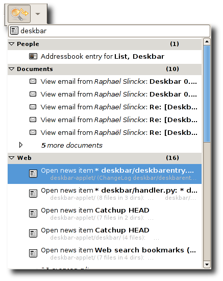Click Documents result count (10)
The height and width of the screenshot is (281, 223).
[172, 69]
